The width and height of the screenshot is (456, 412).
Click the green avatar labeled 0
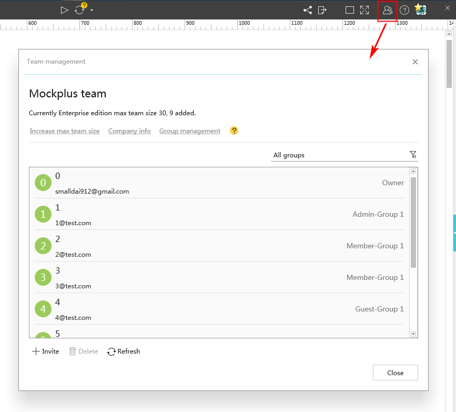pyautogui.click(x=43, y=183)
